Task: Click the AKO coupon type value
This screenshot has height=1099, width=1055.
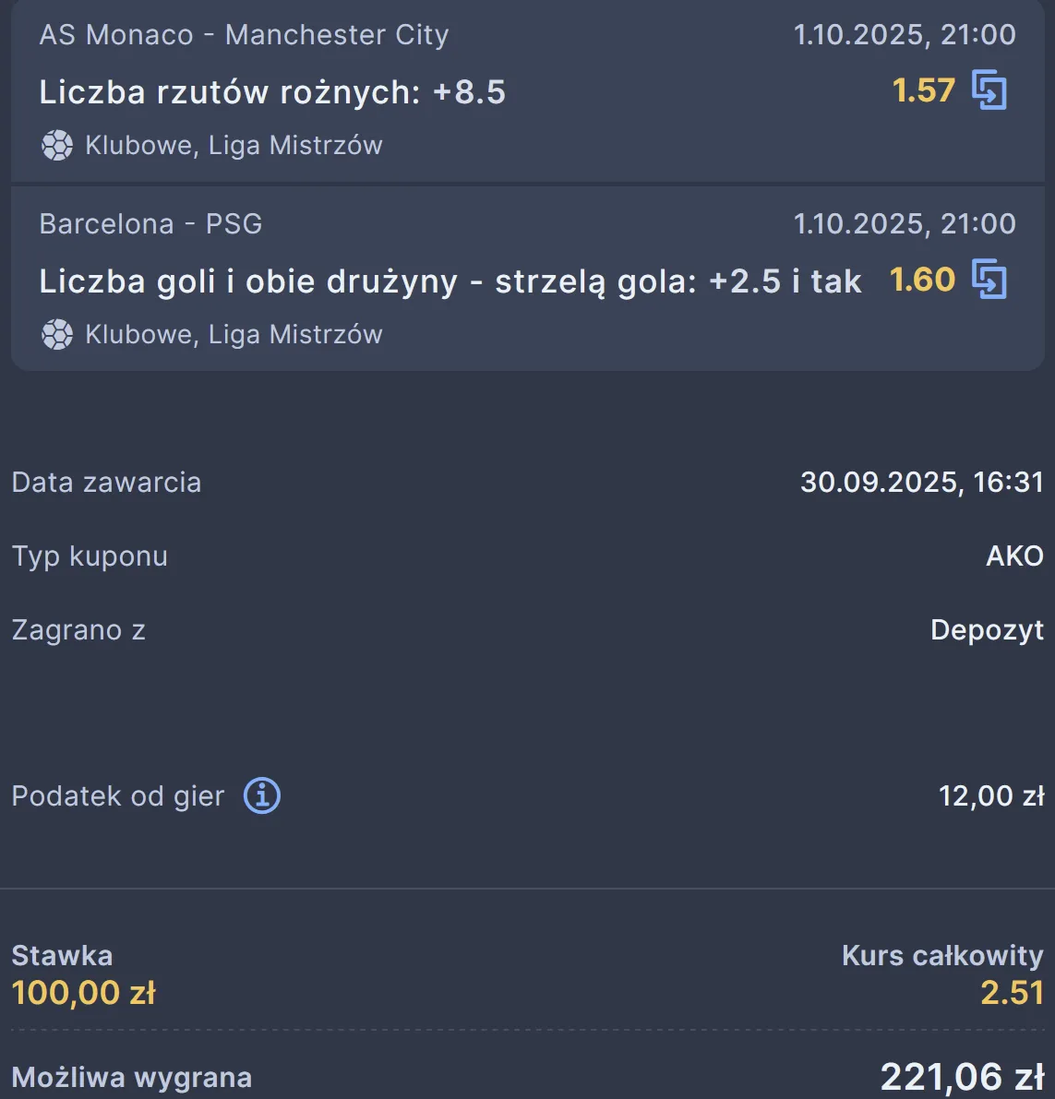Action: pos(1014,556)
